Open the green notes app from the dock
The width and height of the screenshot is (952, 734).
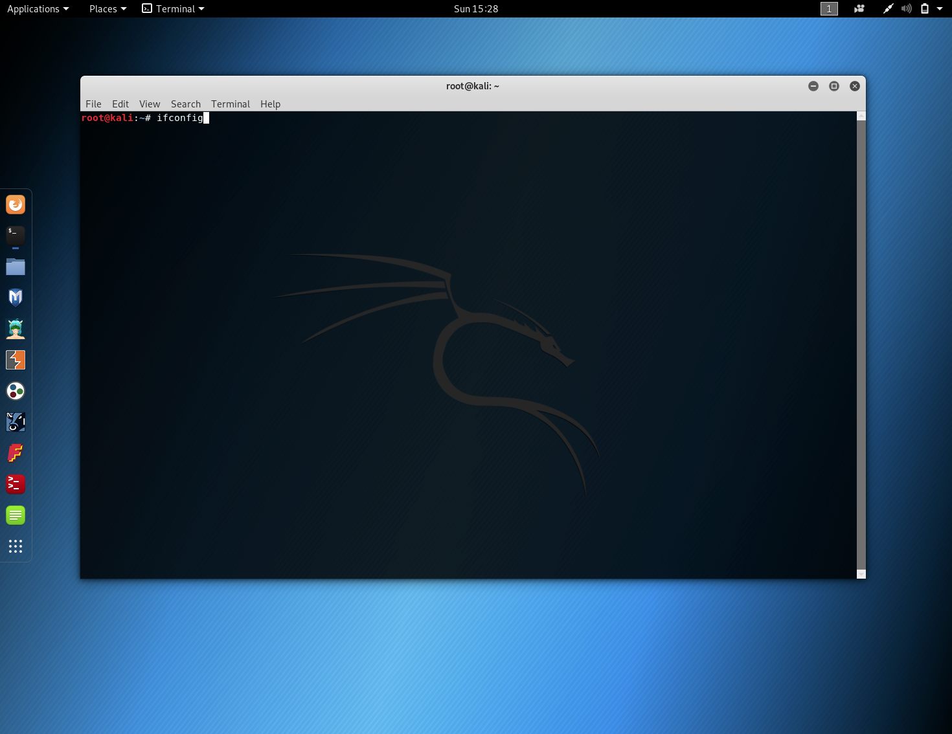pos(16,515)
